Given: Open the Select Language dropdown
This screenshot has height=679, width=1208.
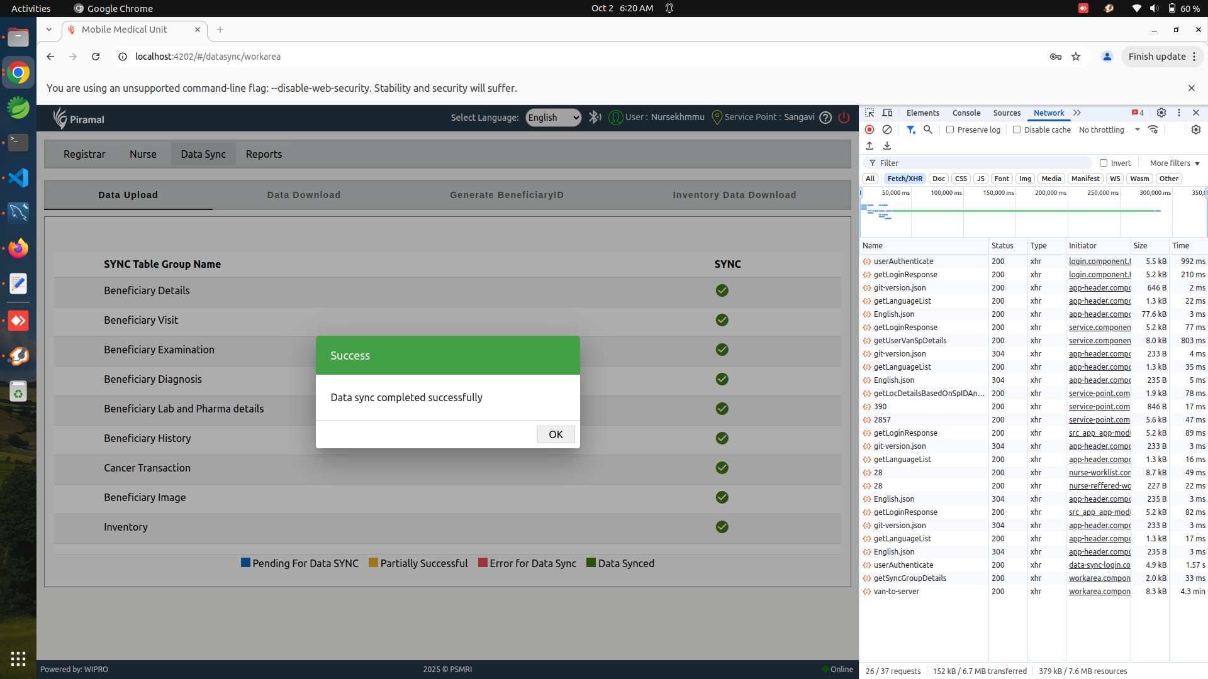Looking at the screenshot, I should pyautogui.click(x=553, y=118).
